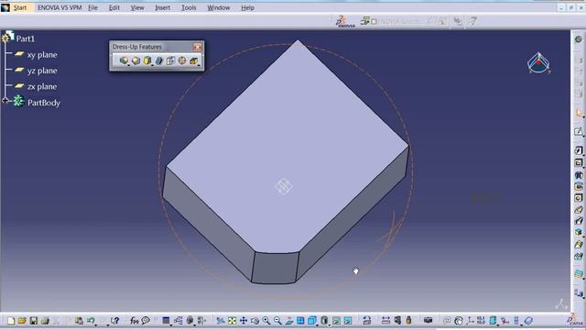Click the Select arrow tool on right toolbar
586x330 pixels.
pyautogui.click(x=579, y=113)
